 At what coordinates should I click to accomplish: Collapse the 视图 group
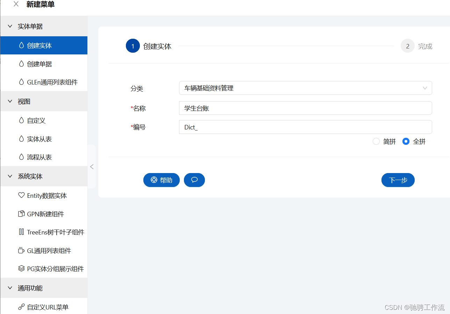click(44, 101)
